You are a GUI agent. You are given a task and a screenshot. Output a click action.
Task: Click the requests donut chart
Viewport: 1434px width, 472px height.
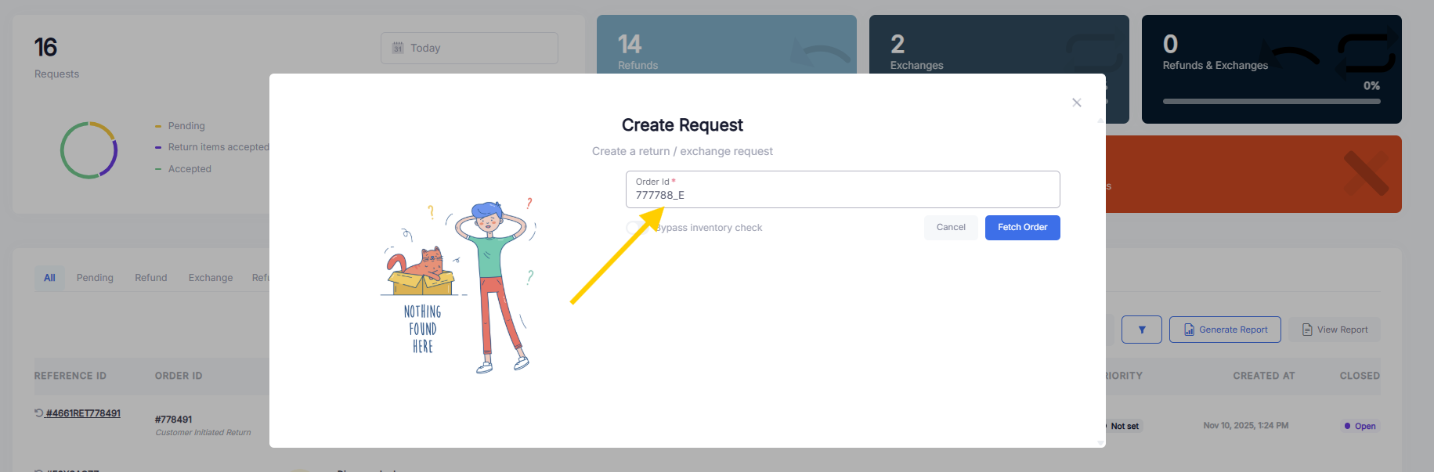click(89, 150)
